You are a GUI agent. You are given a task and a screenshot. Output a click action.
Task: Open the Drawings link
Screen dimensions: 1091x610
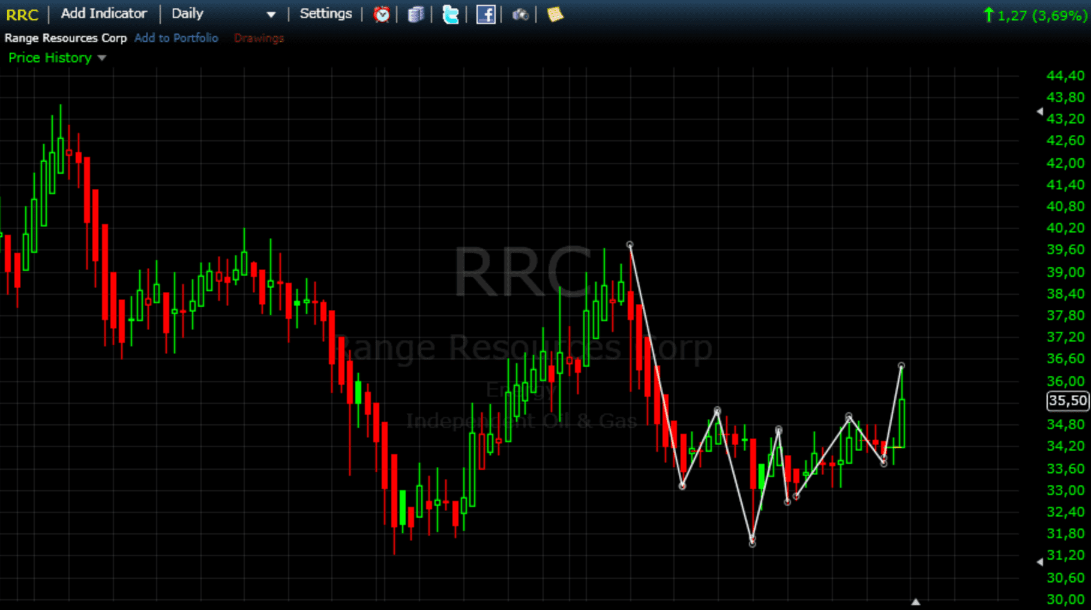click(x=259, y=38)
